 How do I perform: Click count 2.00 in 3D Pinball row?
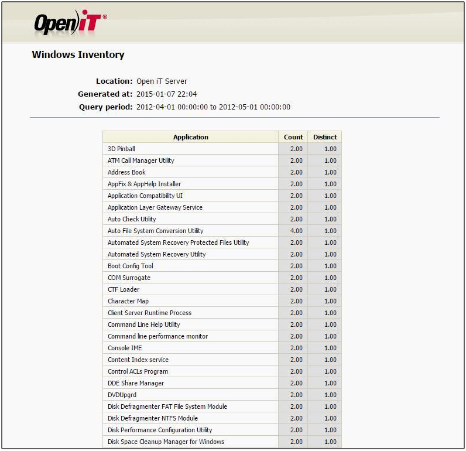coord(296,149)
